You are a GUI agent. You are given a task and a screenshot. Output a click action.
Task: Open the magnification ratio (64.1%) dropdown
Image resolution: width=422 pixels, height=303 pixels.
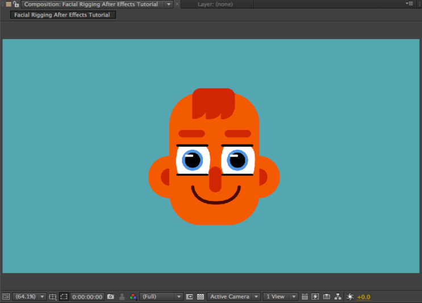point(29,297)
